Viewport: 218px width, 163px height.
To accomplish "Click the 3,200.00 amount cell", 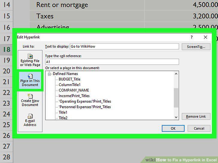I will point(181,16).
